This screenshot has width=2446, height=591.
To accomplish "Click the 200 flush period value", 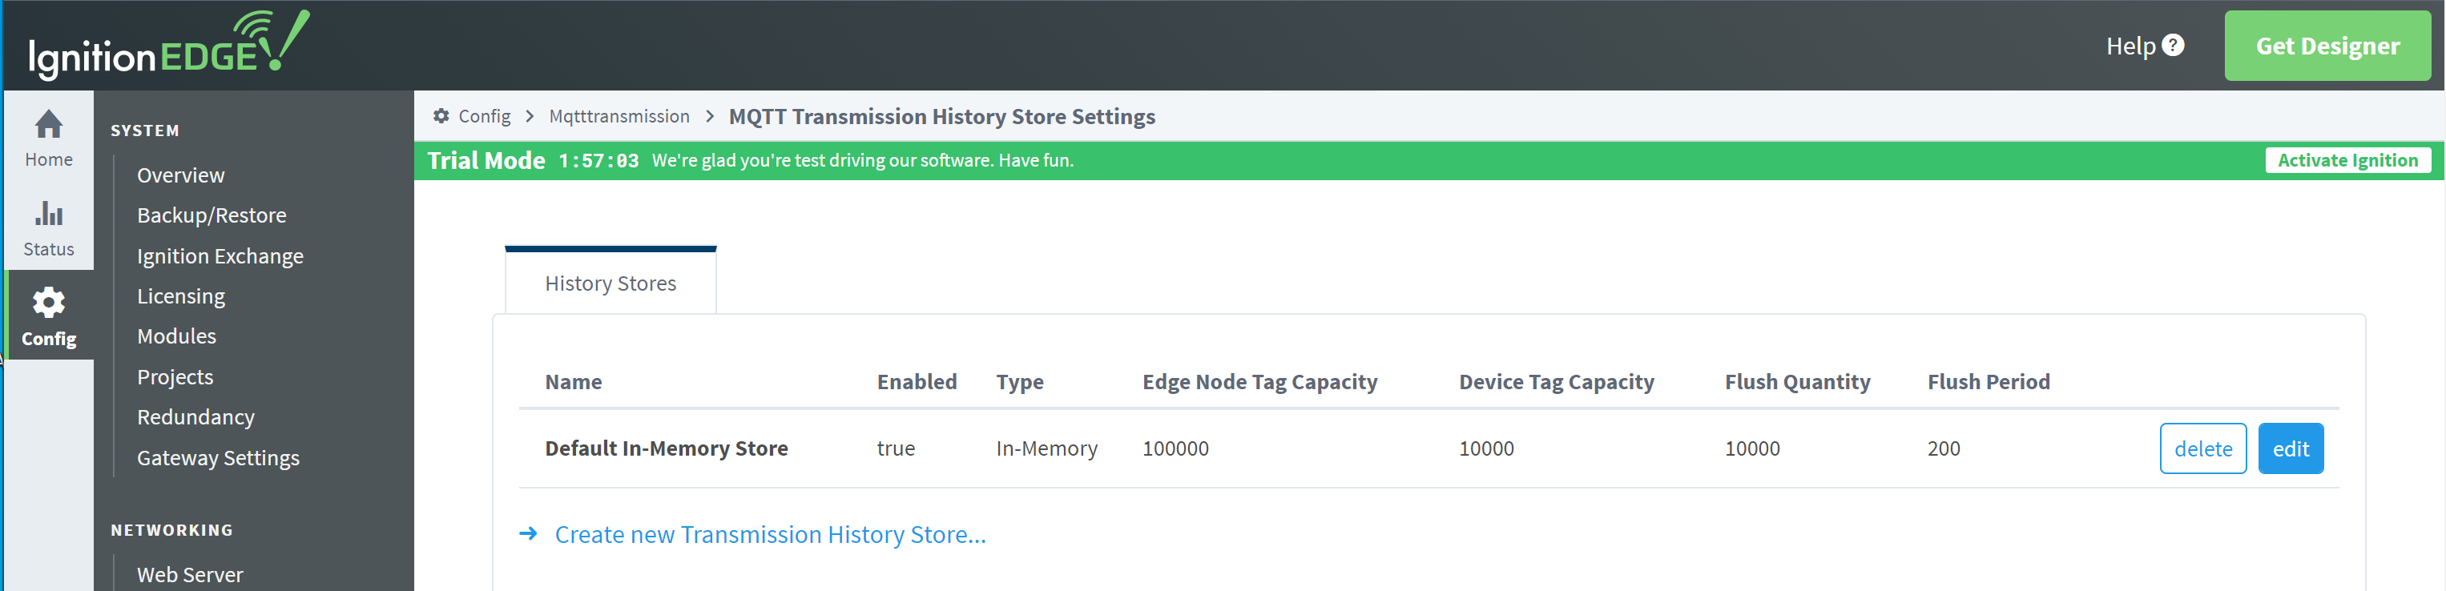I will [1944, 448].
